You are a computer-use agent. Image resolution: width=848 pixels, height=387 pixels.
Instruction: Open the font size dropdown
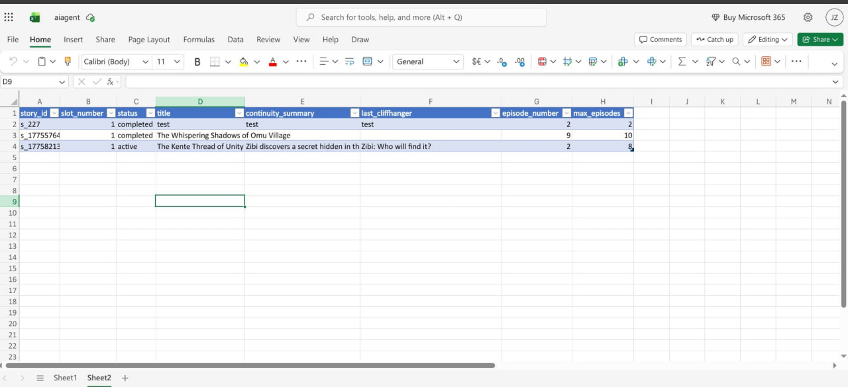coord(177,62)
